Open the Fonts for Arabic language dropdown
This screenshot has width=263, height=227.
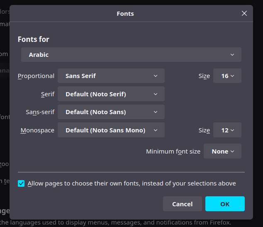131,55
